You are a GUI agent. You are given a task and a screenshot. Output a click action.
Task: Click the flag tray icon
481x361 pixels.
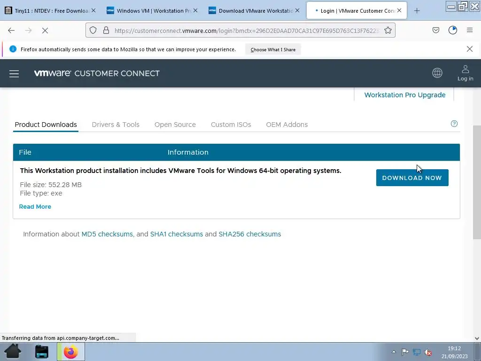click(405, 352)
